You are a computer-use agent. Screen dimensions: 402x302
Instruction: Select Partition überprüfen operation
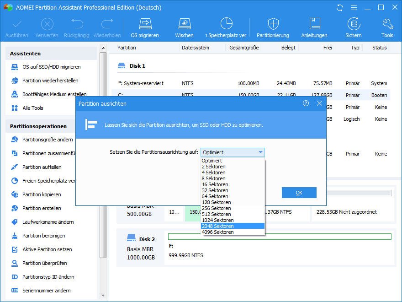tap(44, 263)
